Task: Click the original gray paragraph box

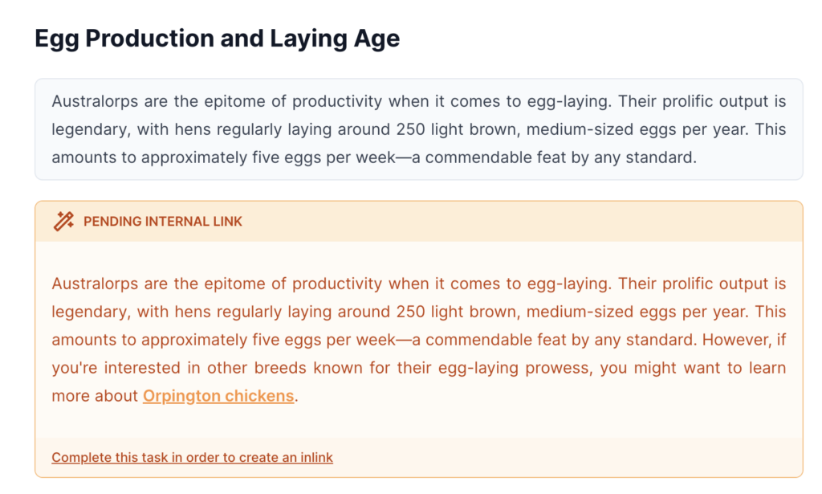Action: (418, 129)
